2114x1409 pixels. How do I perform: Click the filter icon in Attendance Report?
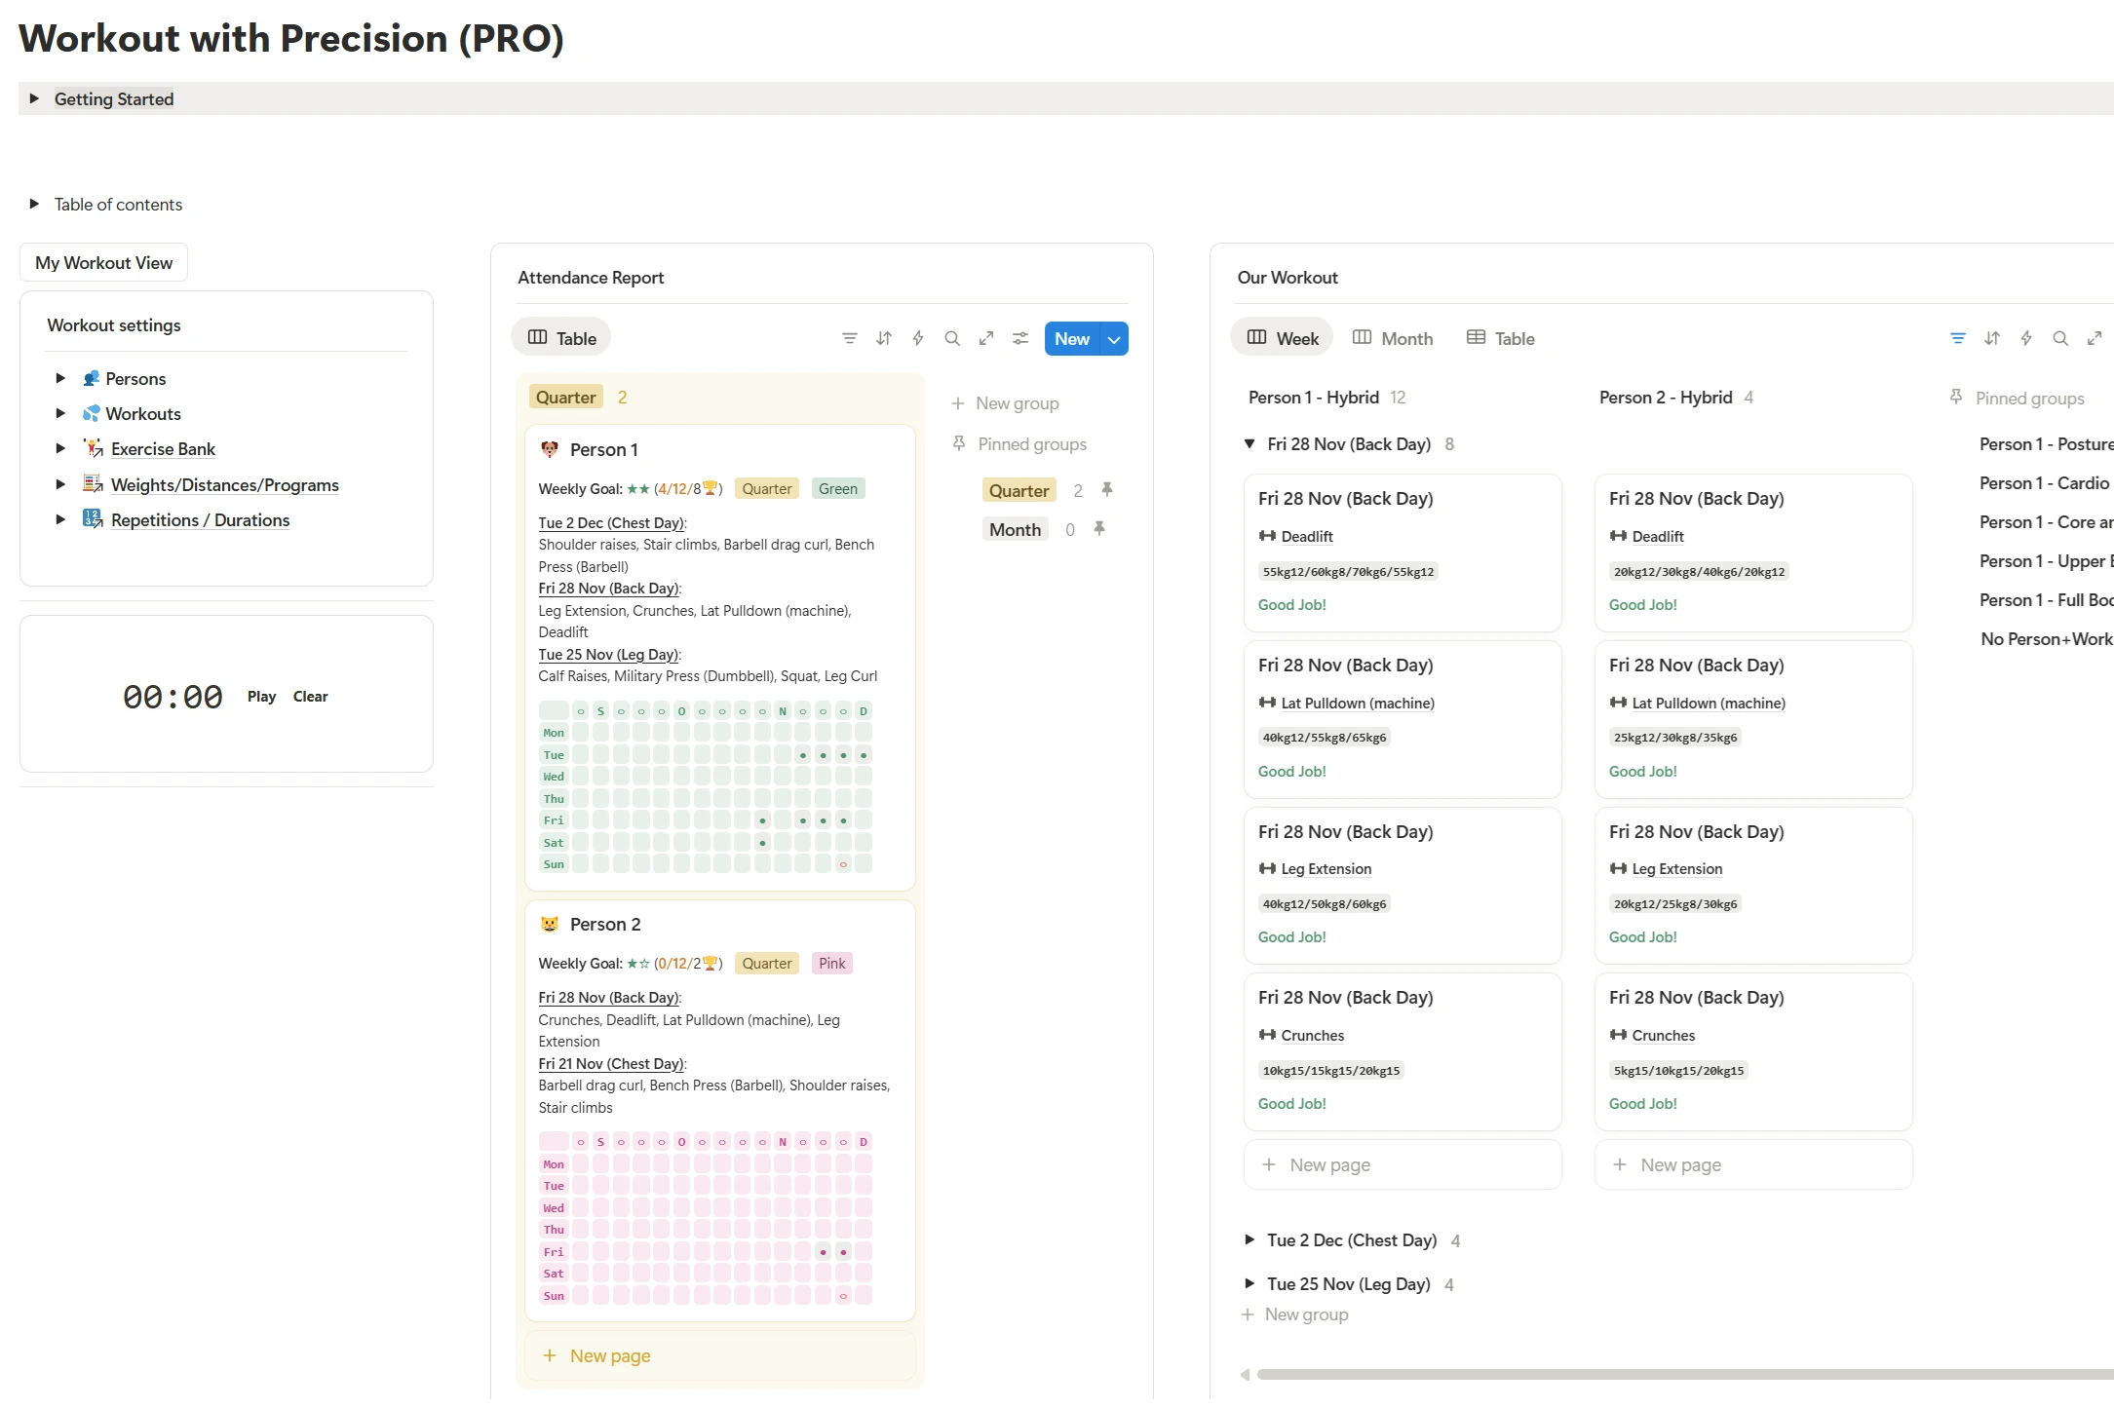pyautogui.click(x=849, y=338)
